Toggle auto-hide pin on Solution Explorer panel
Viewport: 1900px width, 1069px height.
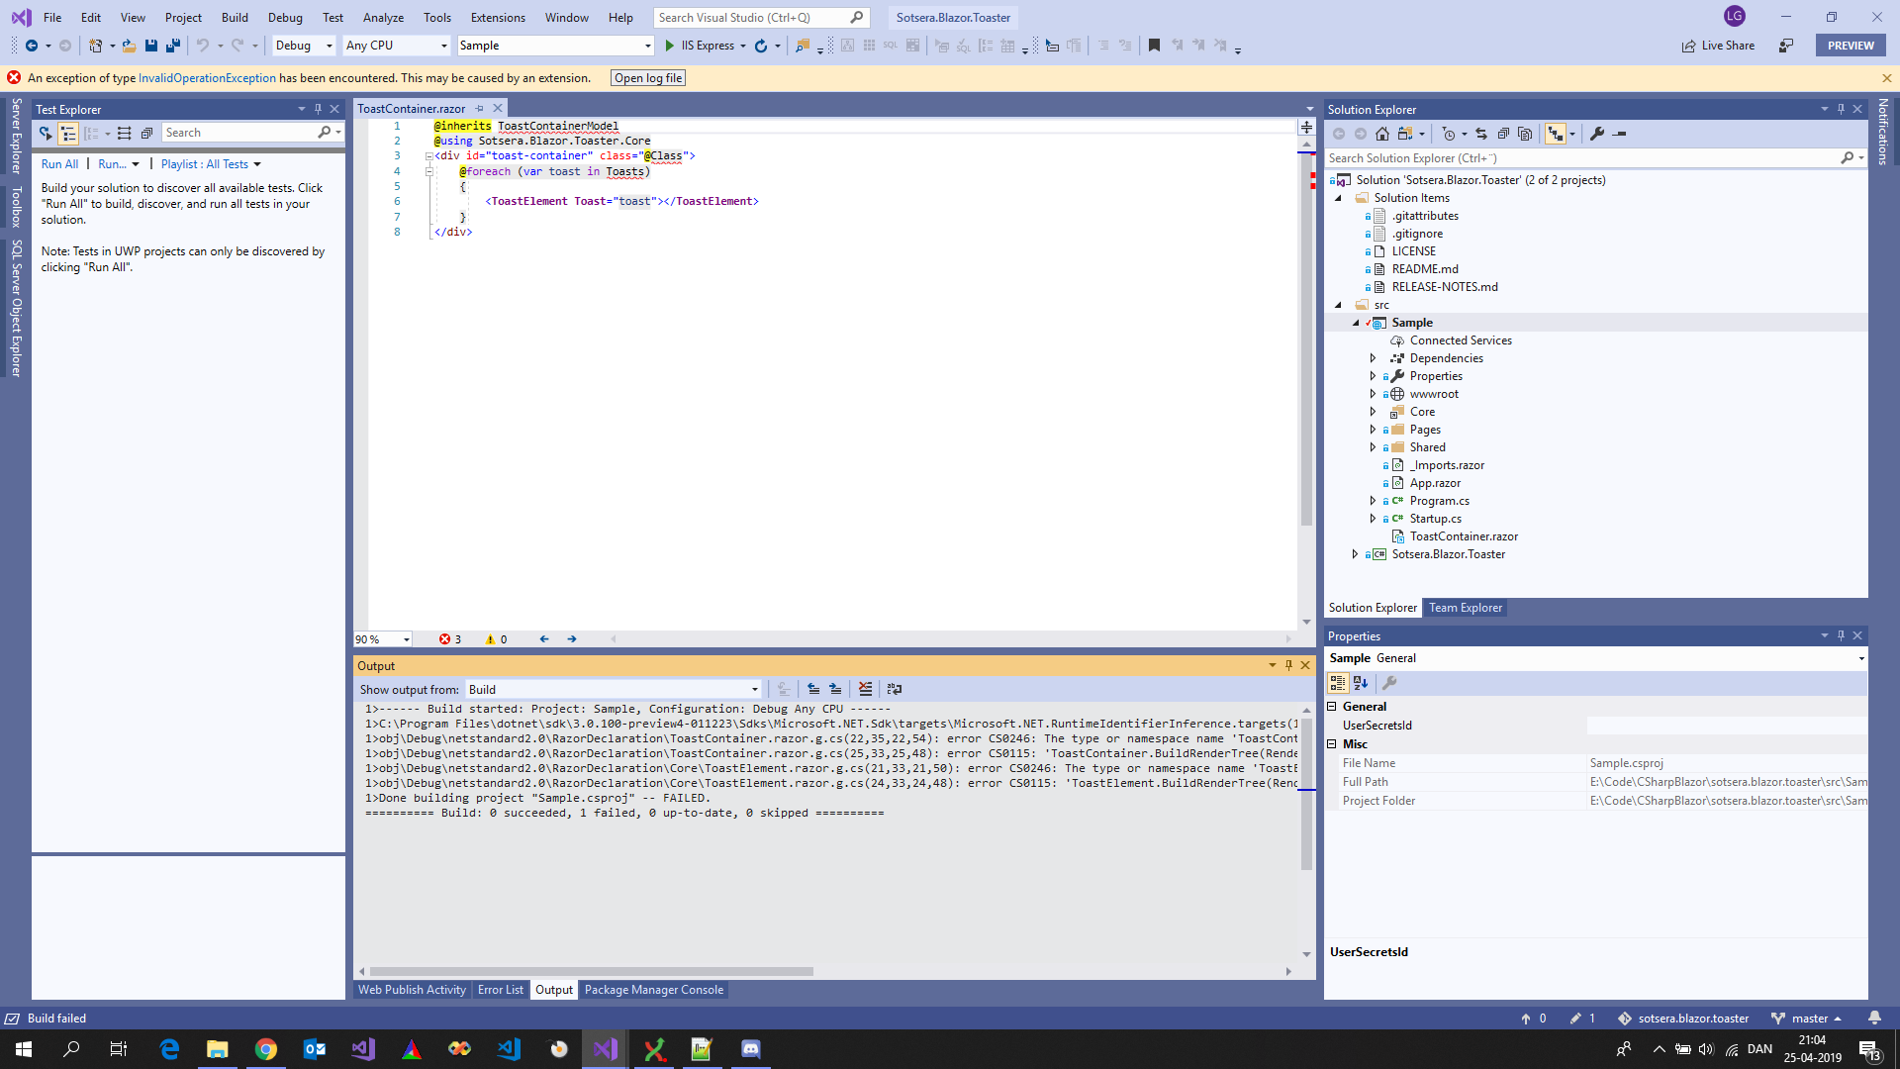(1841, 109)
